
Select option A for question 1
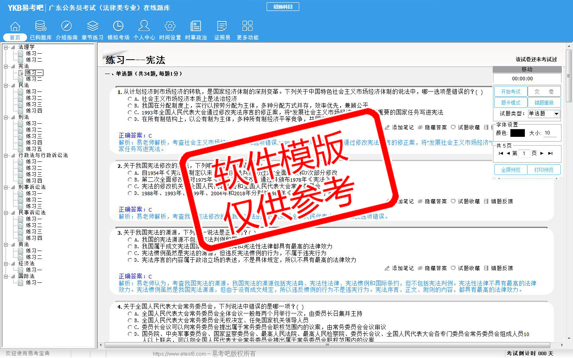click(x=130, y=99)
